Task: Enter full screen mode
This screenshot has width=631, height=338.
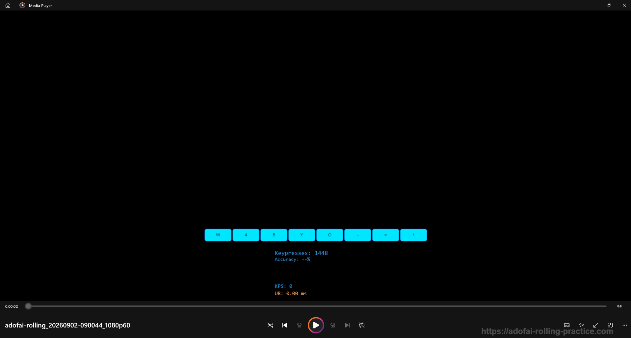Action: [596, 325]
